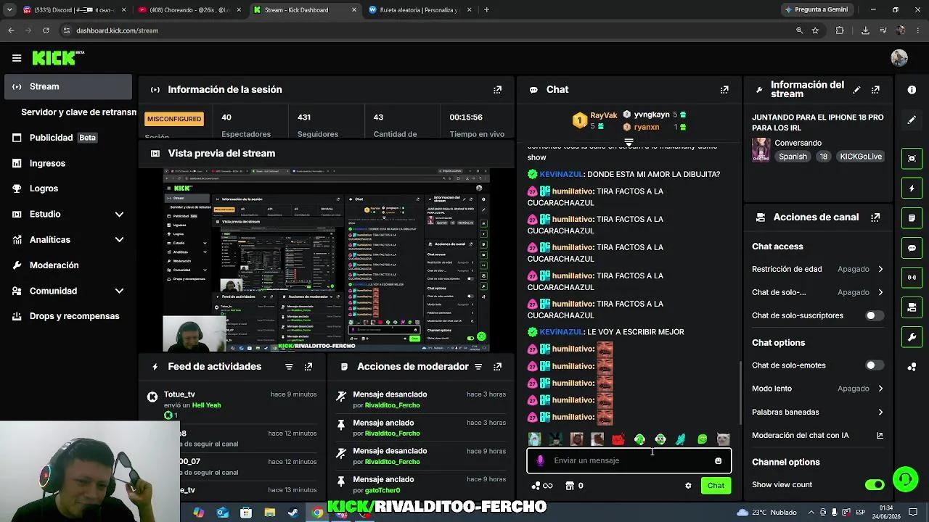Viewport: 929px width, 522px height.
Task: Open chat settings gear icon
Action: [688, 486]
